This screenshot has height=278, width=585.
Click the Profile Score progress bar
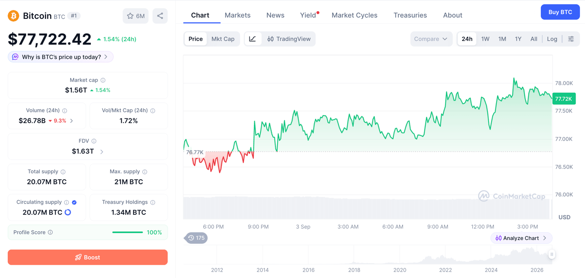(x=128, y=232)
